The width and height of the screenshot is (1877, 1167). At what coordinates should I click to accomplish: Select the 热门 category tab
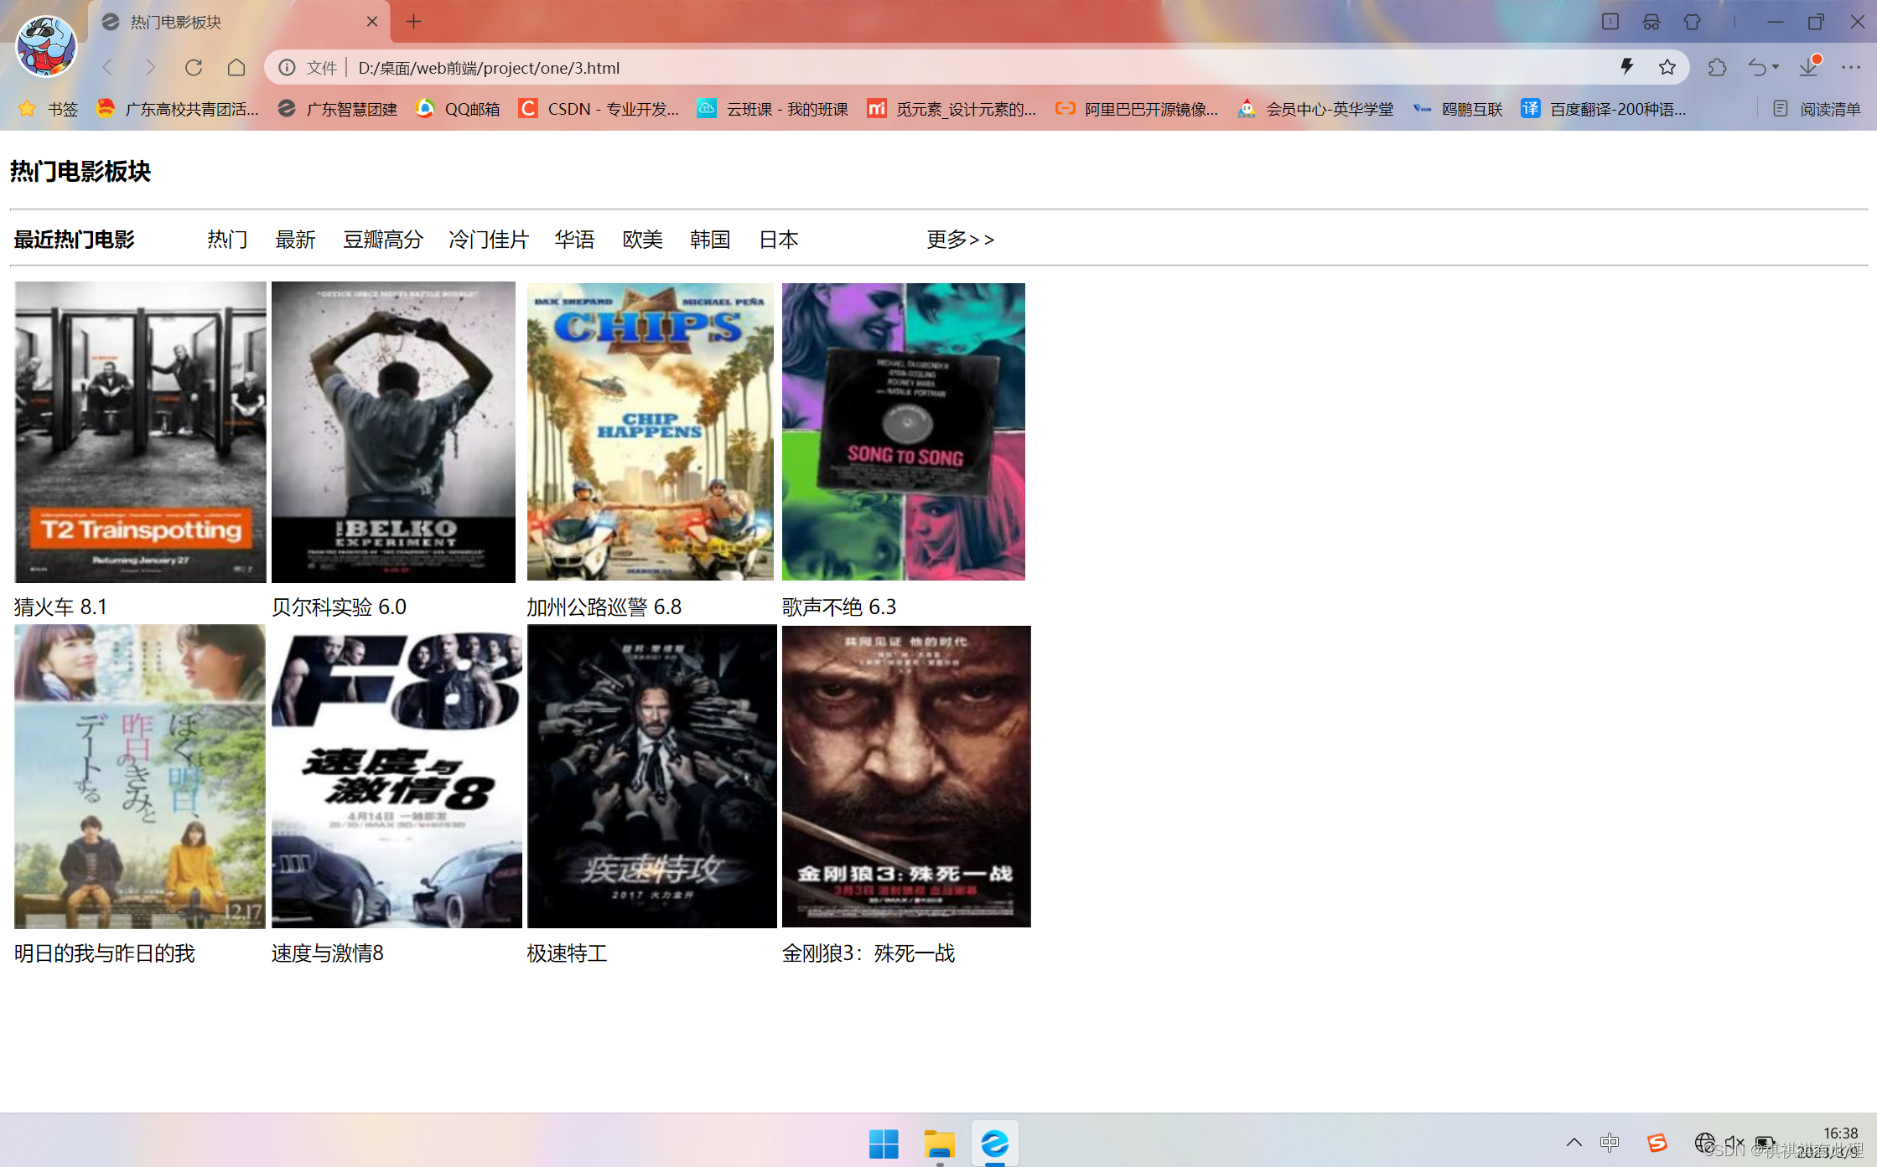coord(227,240)
